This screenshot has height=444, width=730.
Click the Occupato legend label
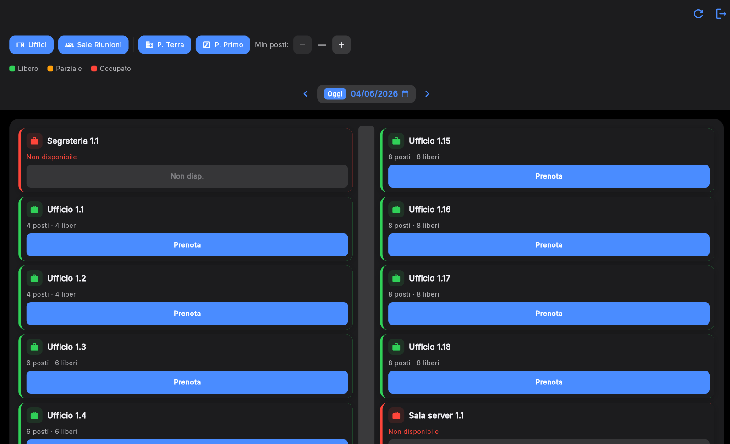115,69
